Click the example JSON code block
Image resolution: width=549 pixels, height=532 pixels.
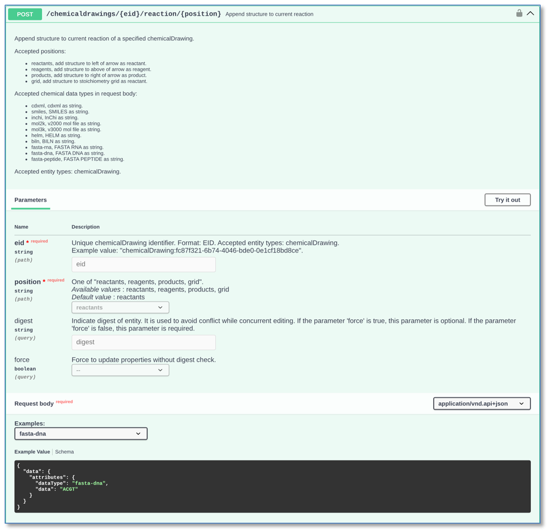pyautogui.click(x=272, y=487)
